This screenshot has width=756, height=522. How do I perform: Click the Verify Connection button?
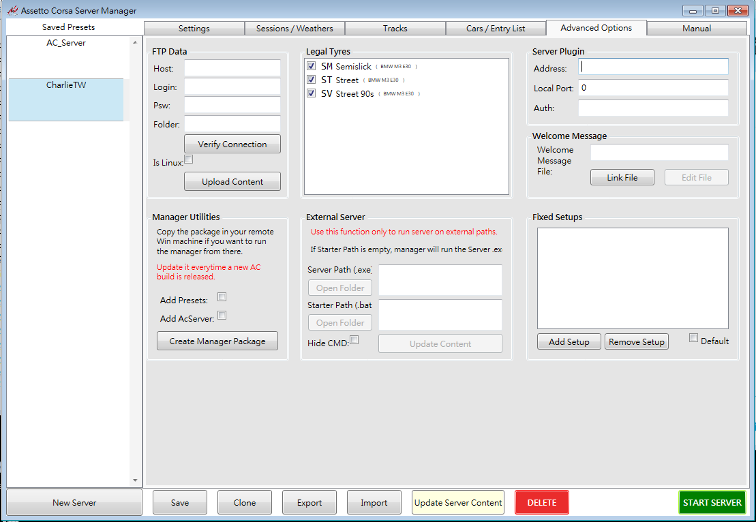click(232, 144)
